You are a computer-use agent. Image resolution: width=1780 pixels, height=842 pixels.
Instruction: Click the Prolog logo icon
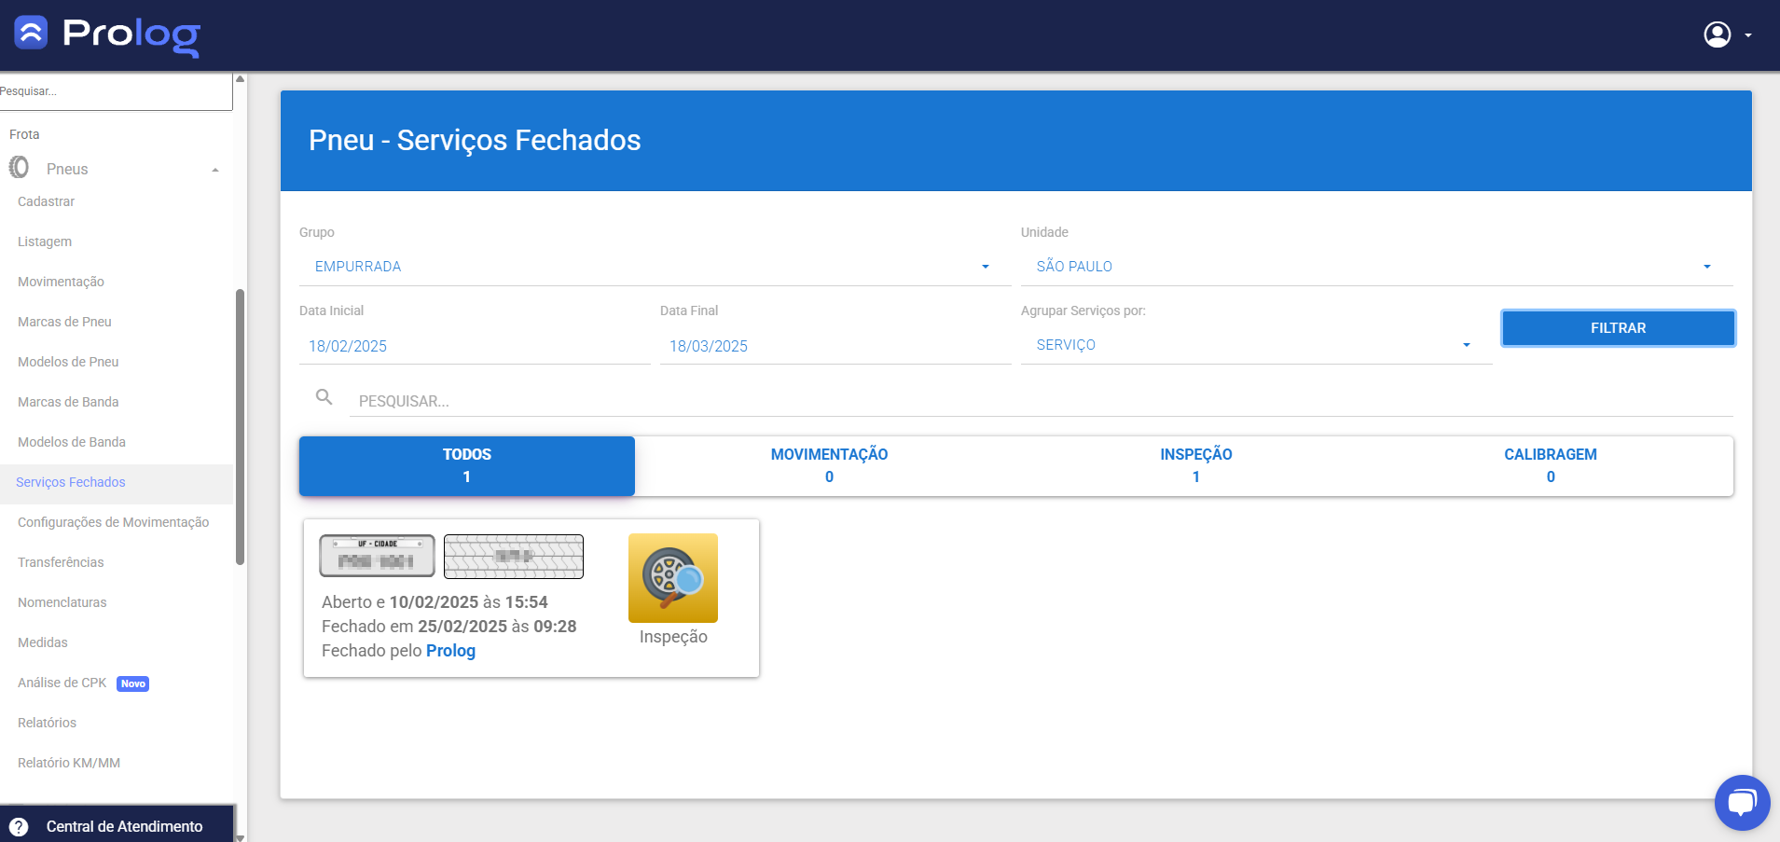coord(31,33)
